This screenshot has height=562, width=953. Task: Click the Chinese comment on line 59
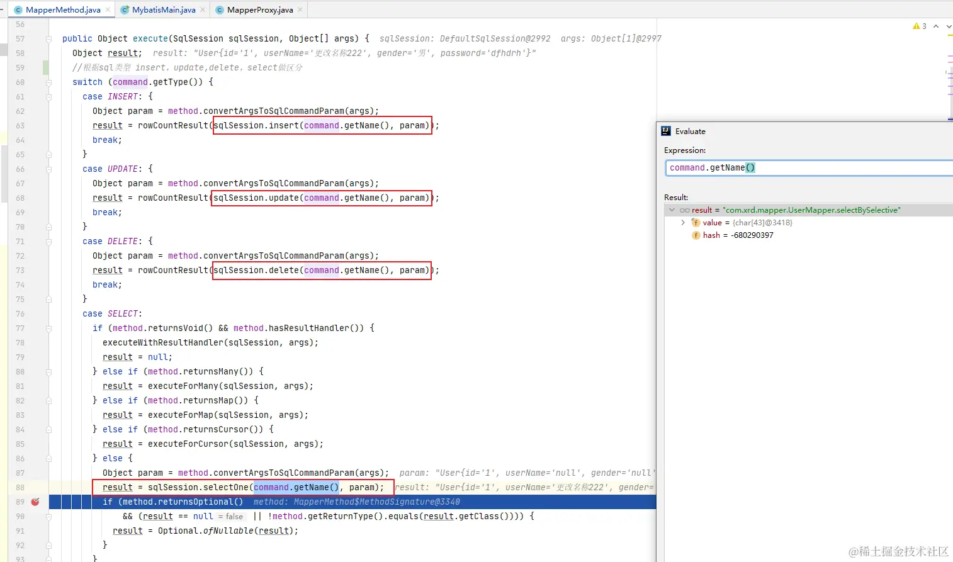coord(188,67)
